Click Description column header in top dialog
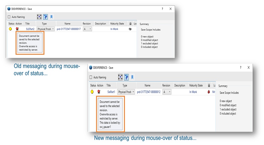264x145 pixels. tap(101, 24)
